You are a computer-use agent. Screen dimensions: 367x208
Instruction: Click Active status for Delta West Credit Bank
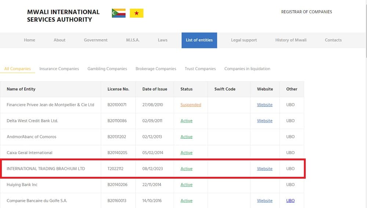pyautogui.click(x=186, y=121)
